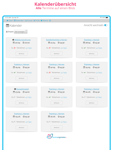Select Nein for Abteilungssitzung participation

coord(30,48)
